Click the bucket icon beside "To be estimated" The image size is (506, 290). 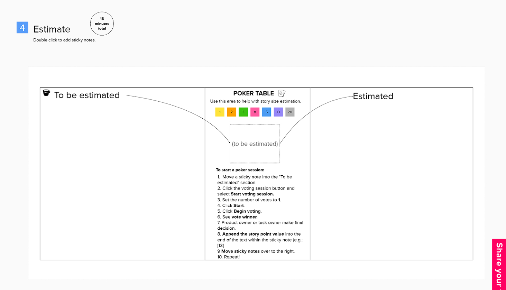tap(46, 93)
